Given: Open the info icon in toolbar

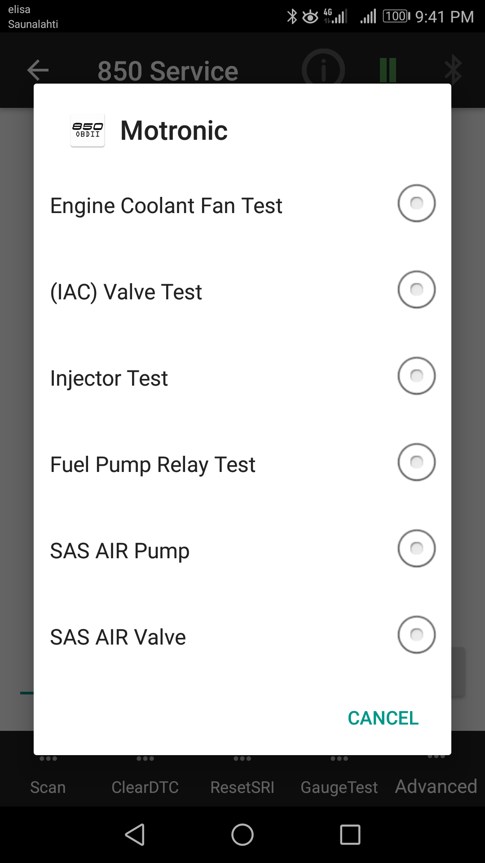Looking at the screenshot, I should pos(323,70).
